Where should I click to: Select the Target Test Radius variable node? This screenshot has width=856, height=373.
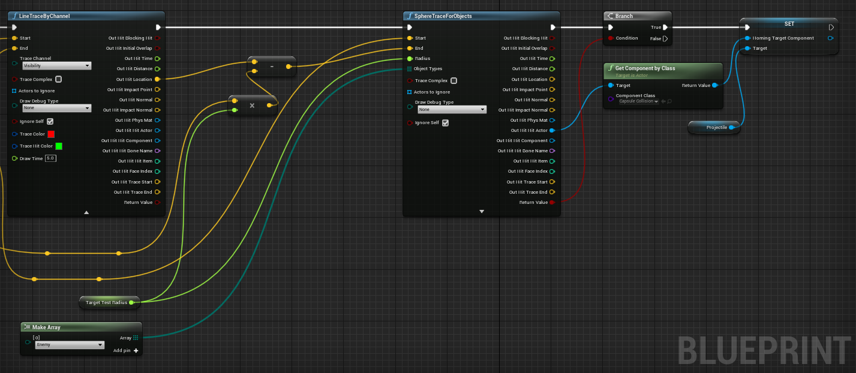[x=106, y=303]
